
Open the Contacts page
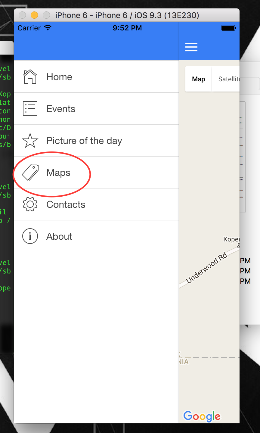(66, 204)
